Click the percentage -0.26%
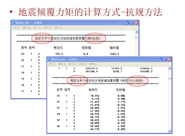Viewport: 185px width, 136px height. click(x=120, y=111)
